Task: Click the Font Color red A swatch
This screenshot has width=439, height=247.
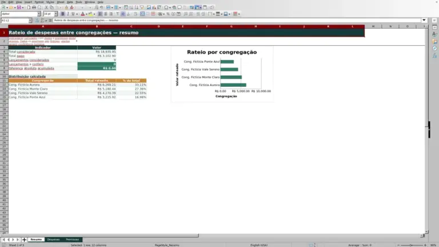Action: click(x=82, y=14)
